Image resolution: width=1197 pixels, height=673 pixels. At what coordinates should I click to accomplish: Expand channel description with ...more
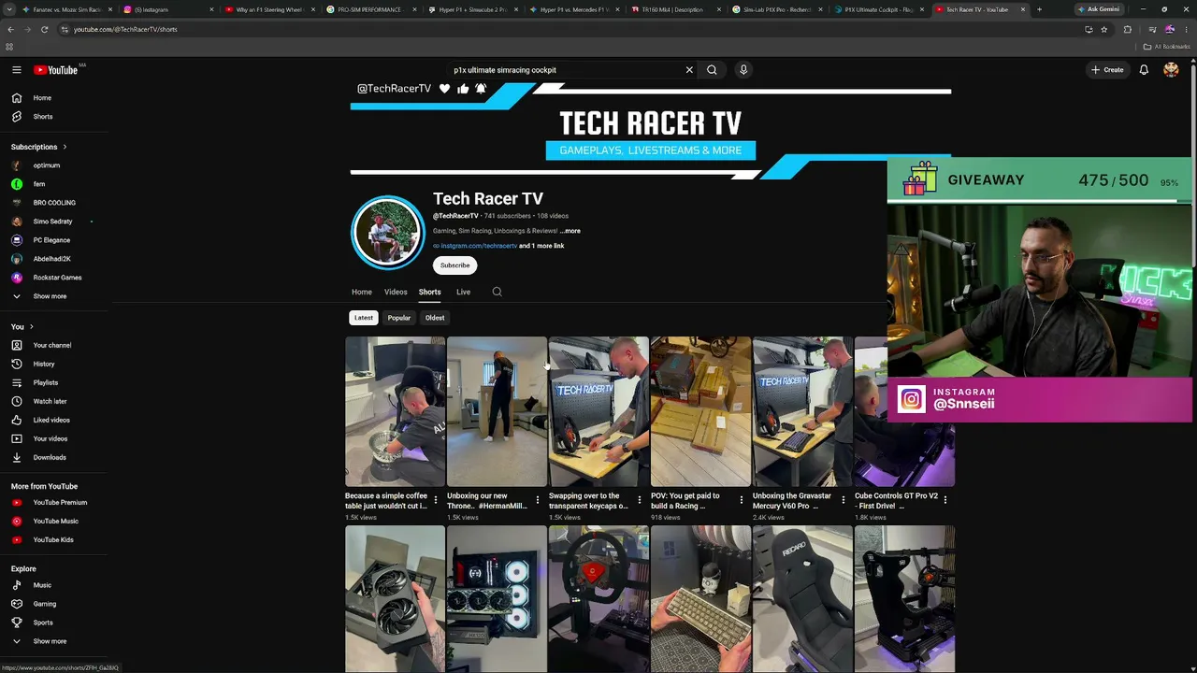pos(570,231)
